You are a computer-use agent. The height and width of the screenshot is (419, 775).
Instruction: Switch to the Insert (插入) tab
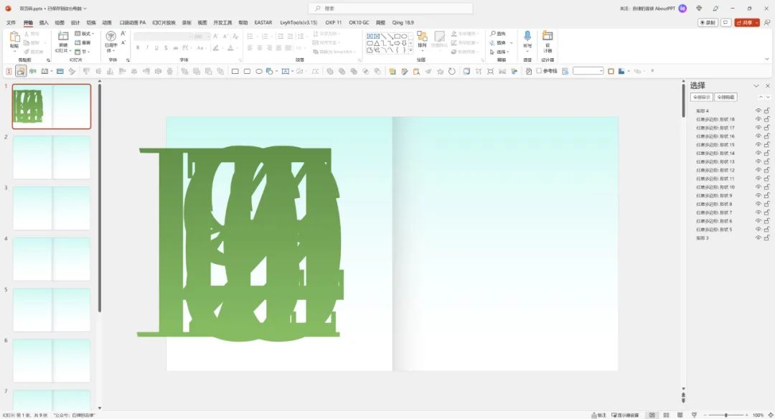(x=44, y=23)
